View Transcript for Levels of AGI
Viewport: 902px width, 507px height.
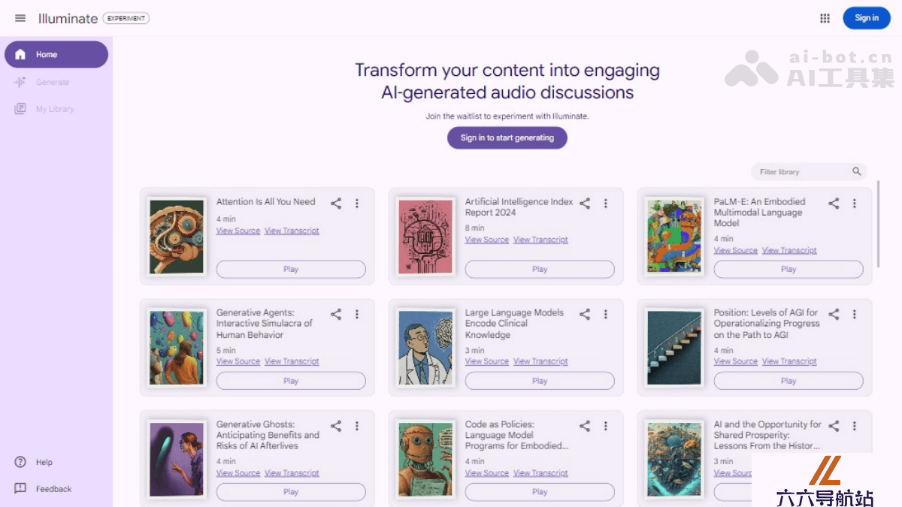click(x=789, y=362)
